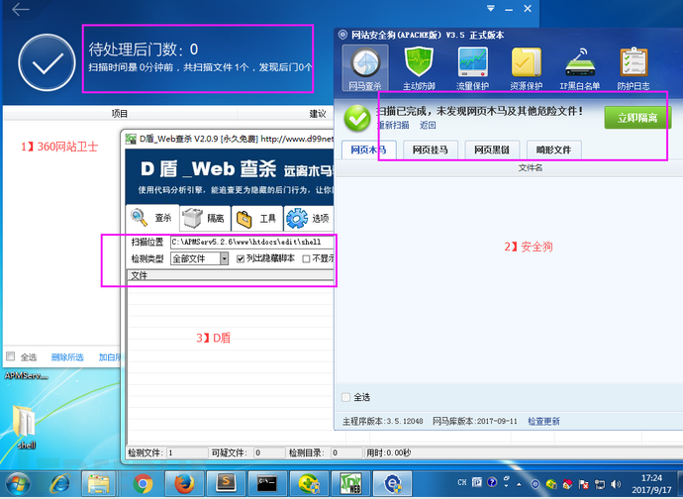Select the 查杀 tab in D盾
The height and width of the screenshot is (499, 683).
point(152,218)
